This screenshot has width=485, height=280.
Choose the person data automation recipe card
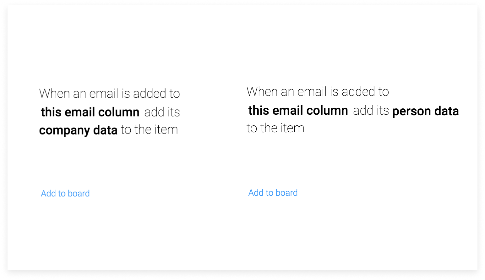[x=352, y=138]
